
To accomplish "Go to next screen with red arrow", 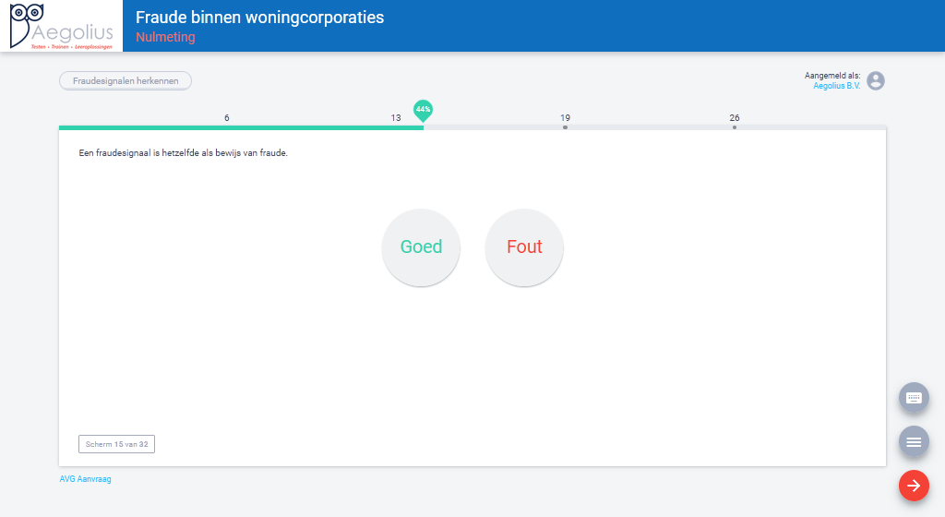I will [x=914, y=486].
